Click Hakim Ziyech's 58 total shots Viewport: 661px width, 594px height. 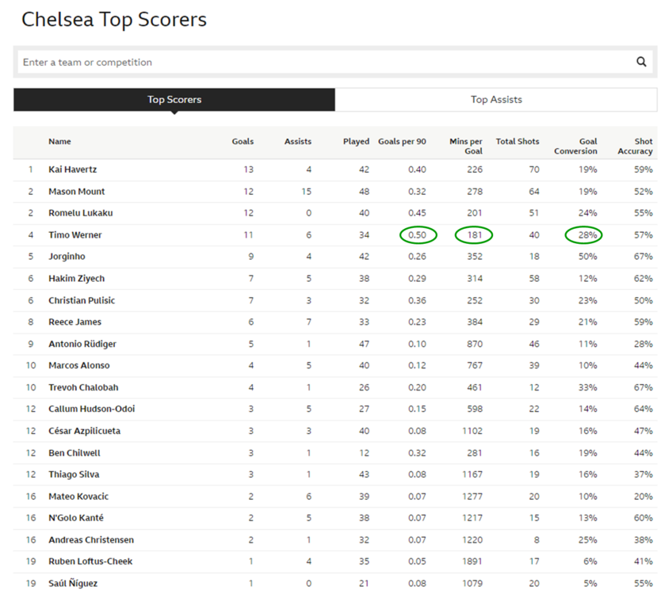tap(534, 279)
